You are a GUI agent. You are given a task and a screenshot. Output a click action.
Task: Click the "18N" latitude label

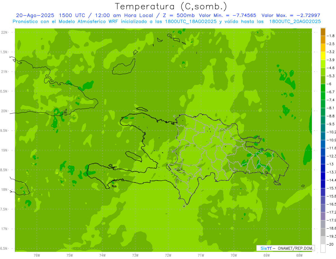[x=4, y=189]
